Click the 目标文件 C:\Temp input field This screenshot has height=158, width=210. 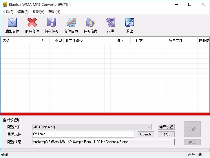[83, 134]
